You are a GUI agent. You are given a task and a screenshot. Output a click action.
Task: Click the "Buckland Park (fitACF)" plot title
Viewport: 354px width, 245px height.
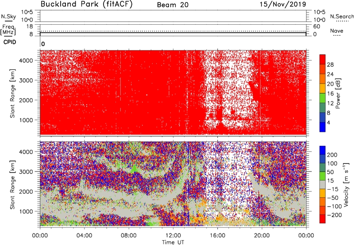click(x=86, y=4)
